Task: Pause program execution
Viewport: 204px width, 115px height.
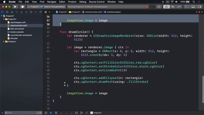Action: point(56,113)
